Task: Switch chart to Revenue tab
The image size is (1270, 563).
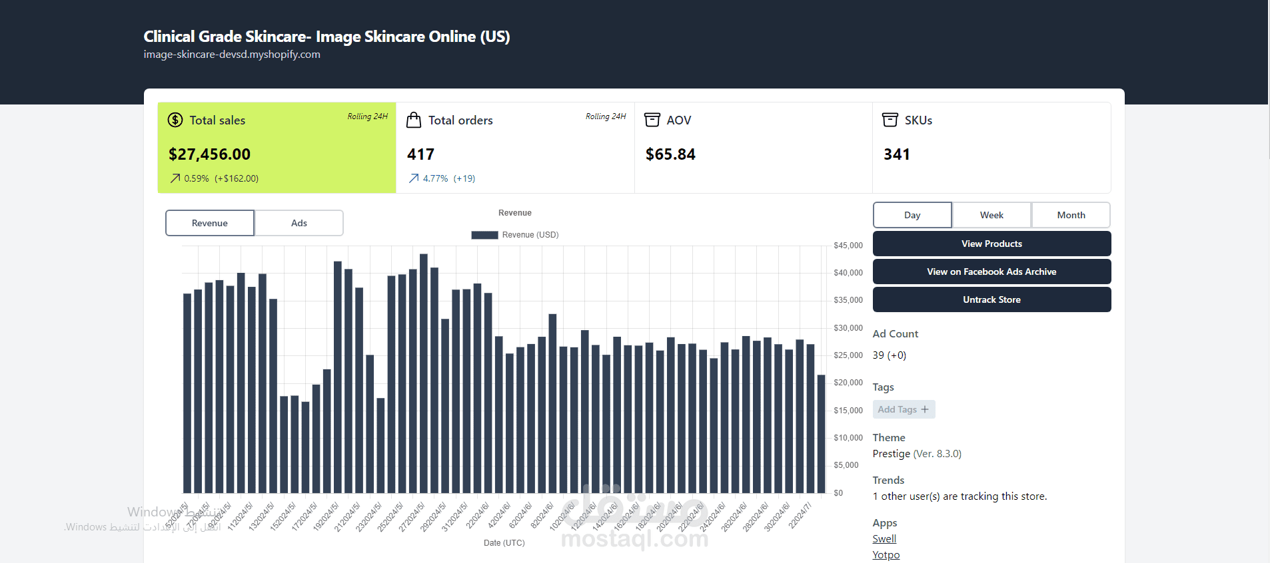Action: tap(210, 223)
